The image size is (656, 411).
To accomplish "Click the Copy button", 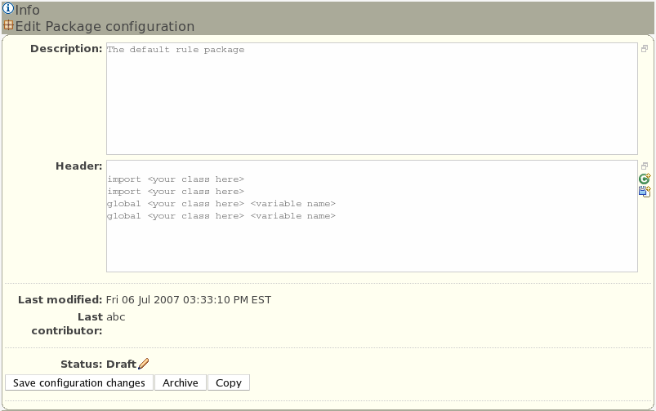I will tap(229, 382).
